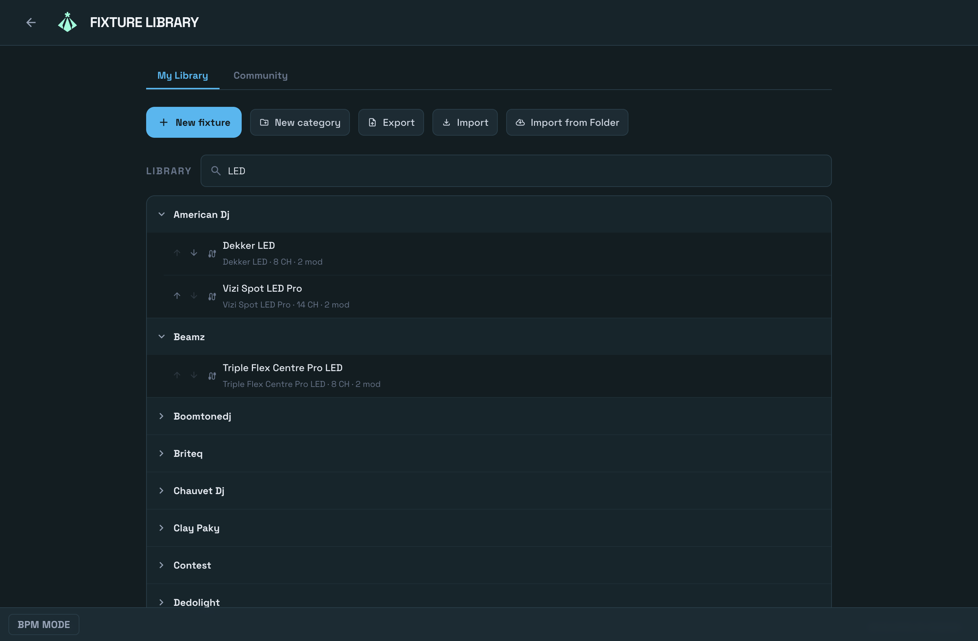This screenshot has height=641, width=978.
Task: Click the search magnifier icon
Action: (216, 171)
